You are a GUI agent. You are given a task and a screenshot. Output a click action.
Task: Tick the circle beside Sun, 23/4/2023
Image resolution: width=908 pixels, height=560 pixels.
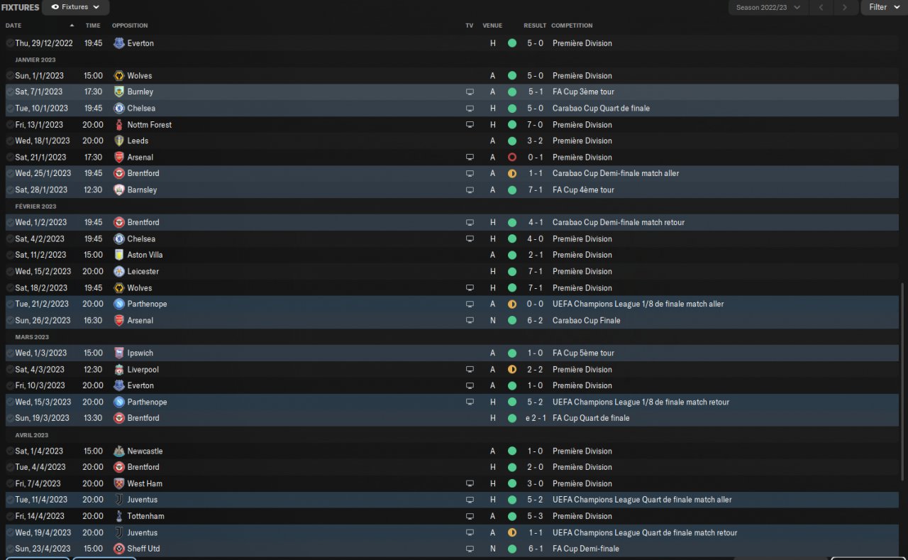(x=10, y=549)
